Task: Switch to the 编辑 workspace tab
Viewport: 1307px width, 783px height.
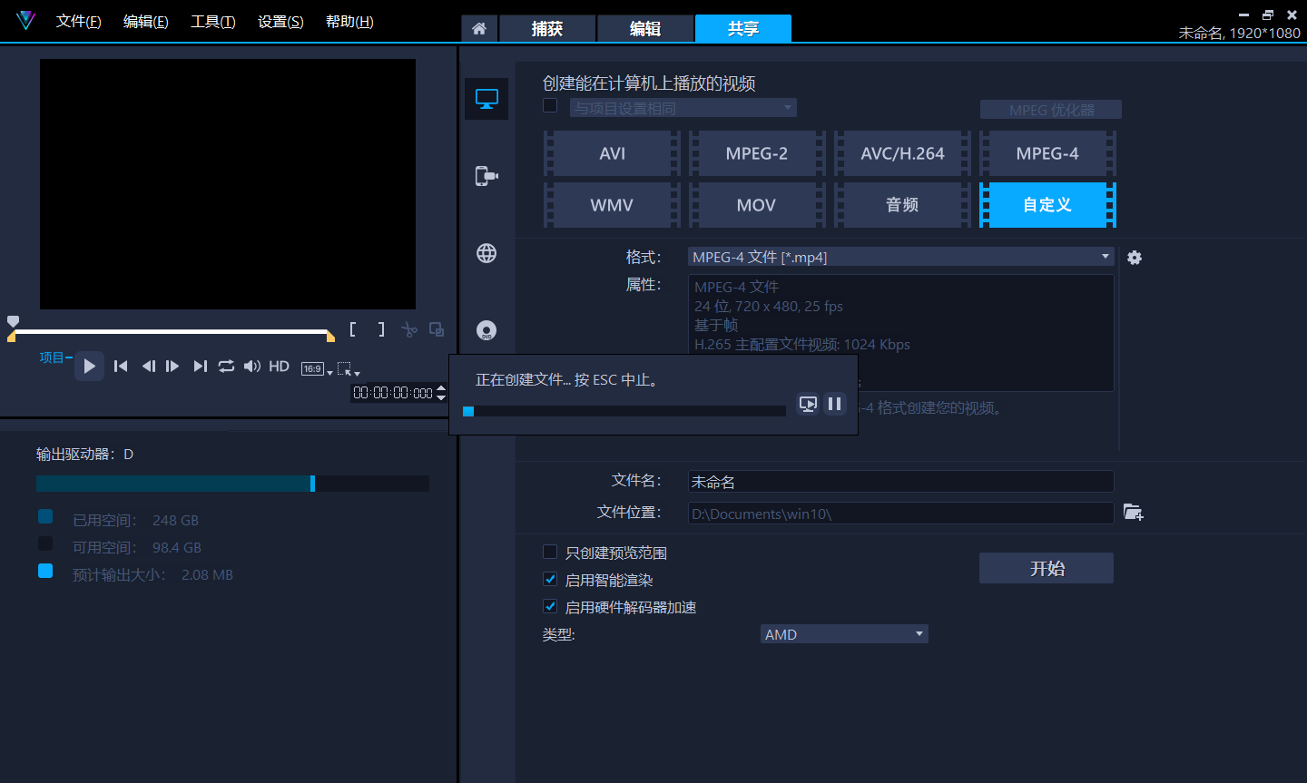Action: tap(645, 28)
